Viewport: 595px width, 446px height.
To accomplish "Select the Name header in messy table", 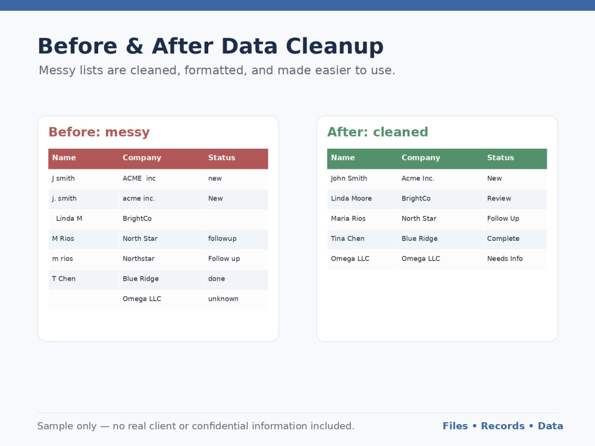I will pyautogui.click(x=83, y=158).
